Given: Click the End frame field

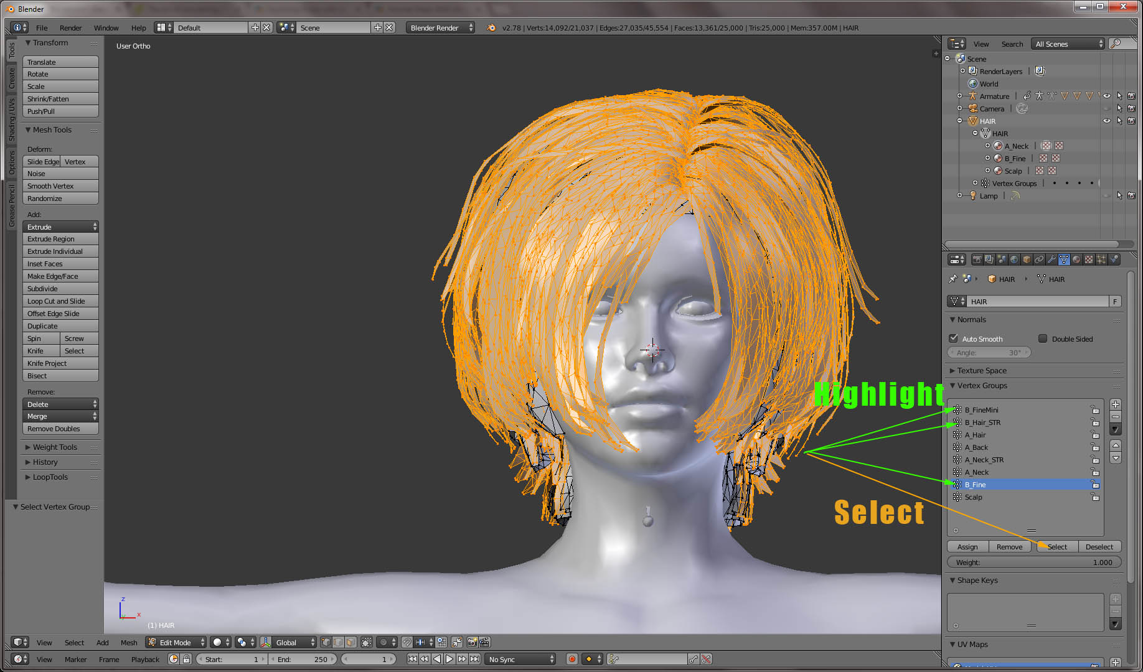Looking at the screenshot, I should (304, 659).
